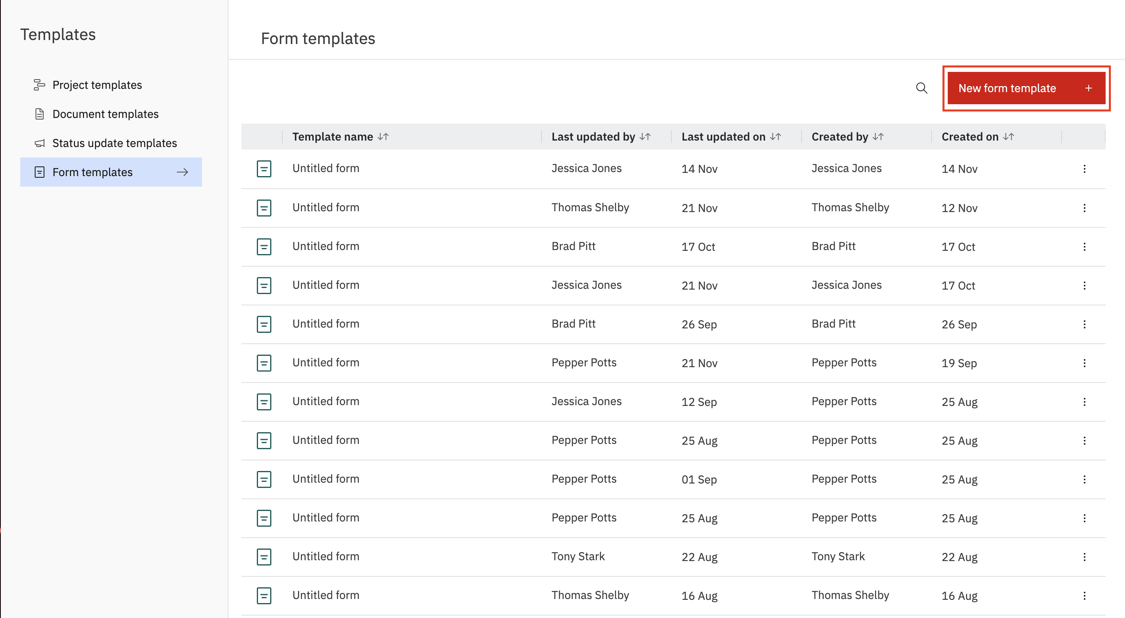Open Document templates from the sidebar
This screenshot has height=618, width=1125.
[x=105, y=114]
